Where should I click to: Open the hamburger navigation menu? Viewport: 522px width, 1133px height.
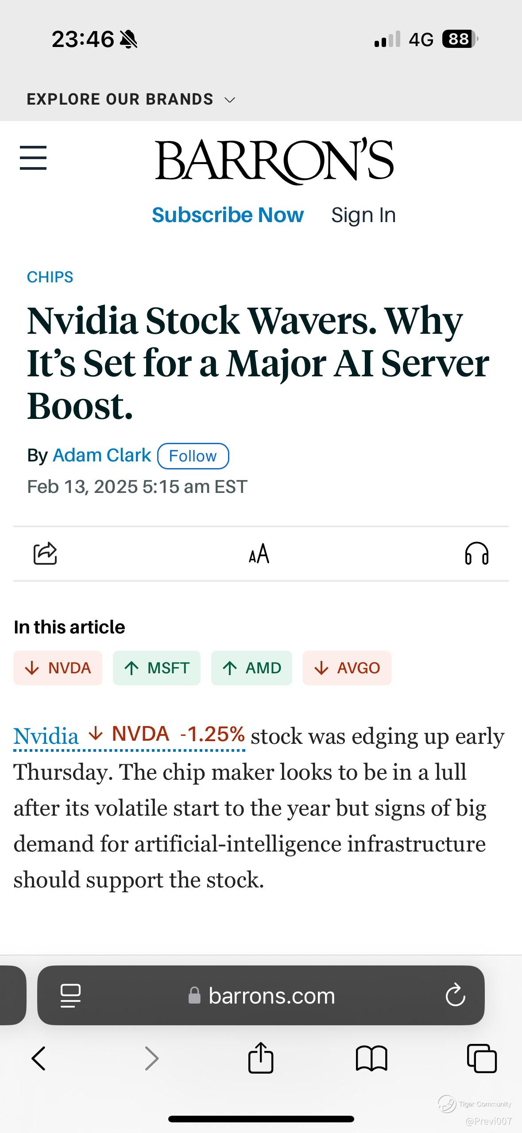[x=33, y=158]
